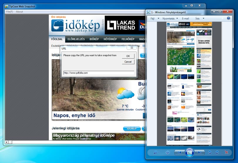This screenshot has height=163, width=238.
Task: Click the Napos, enyhe idő headline
Action: tap(74, 116)
